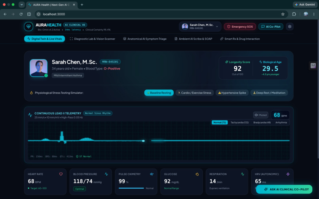Viewport: 319px width, 199px height.
Task: Click the 29.5 biological age value
Action: [270, 69]
